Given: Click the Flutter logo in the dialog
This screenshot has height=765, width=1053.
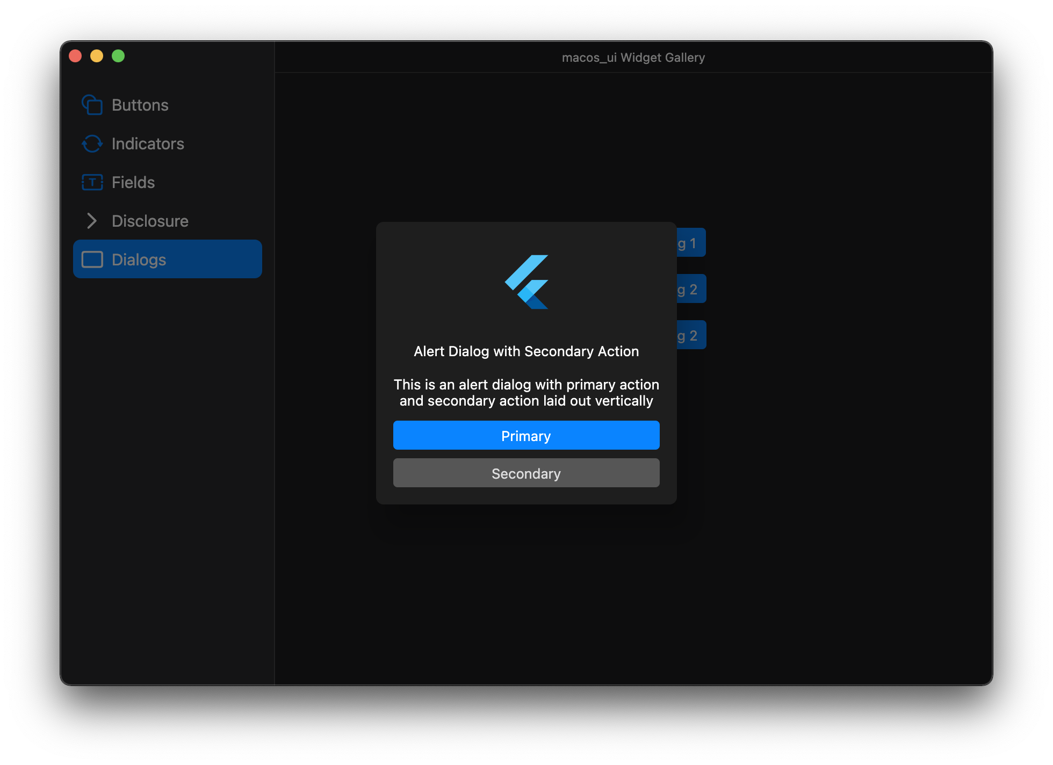Looking at the screenshot, I should (526, 282).
